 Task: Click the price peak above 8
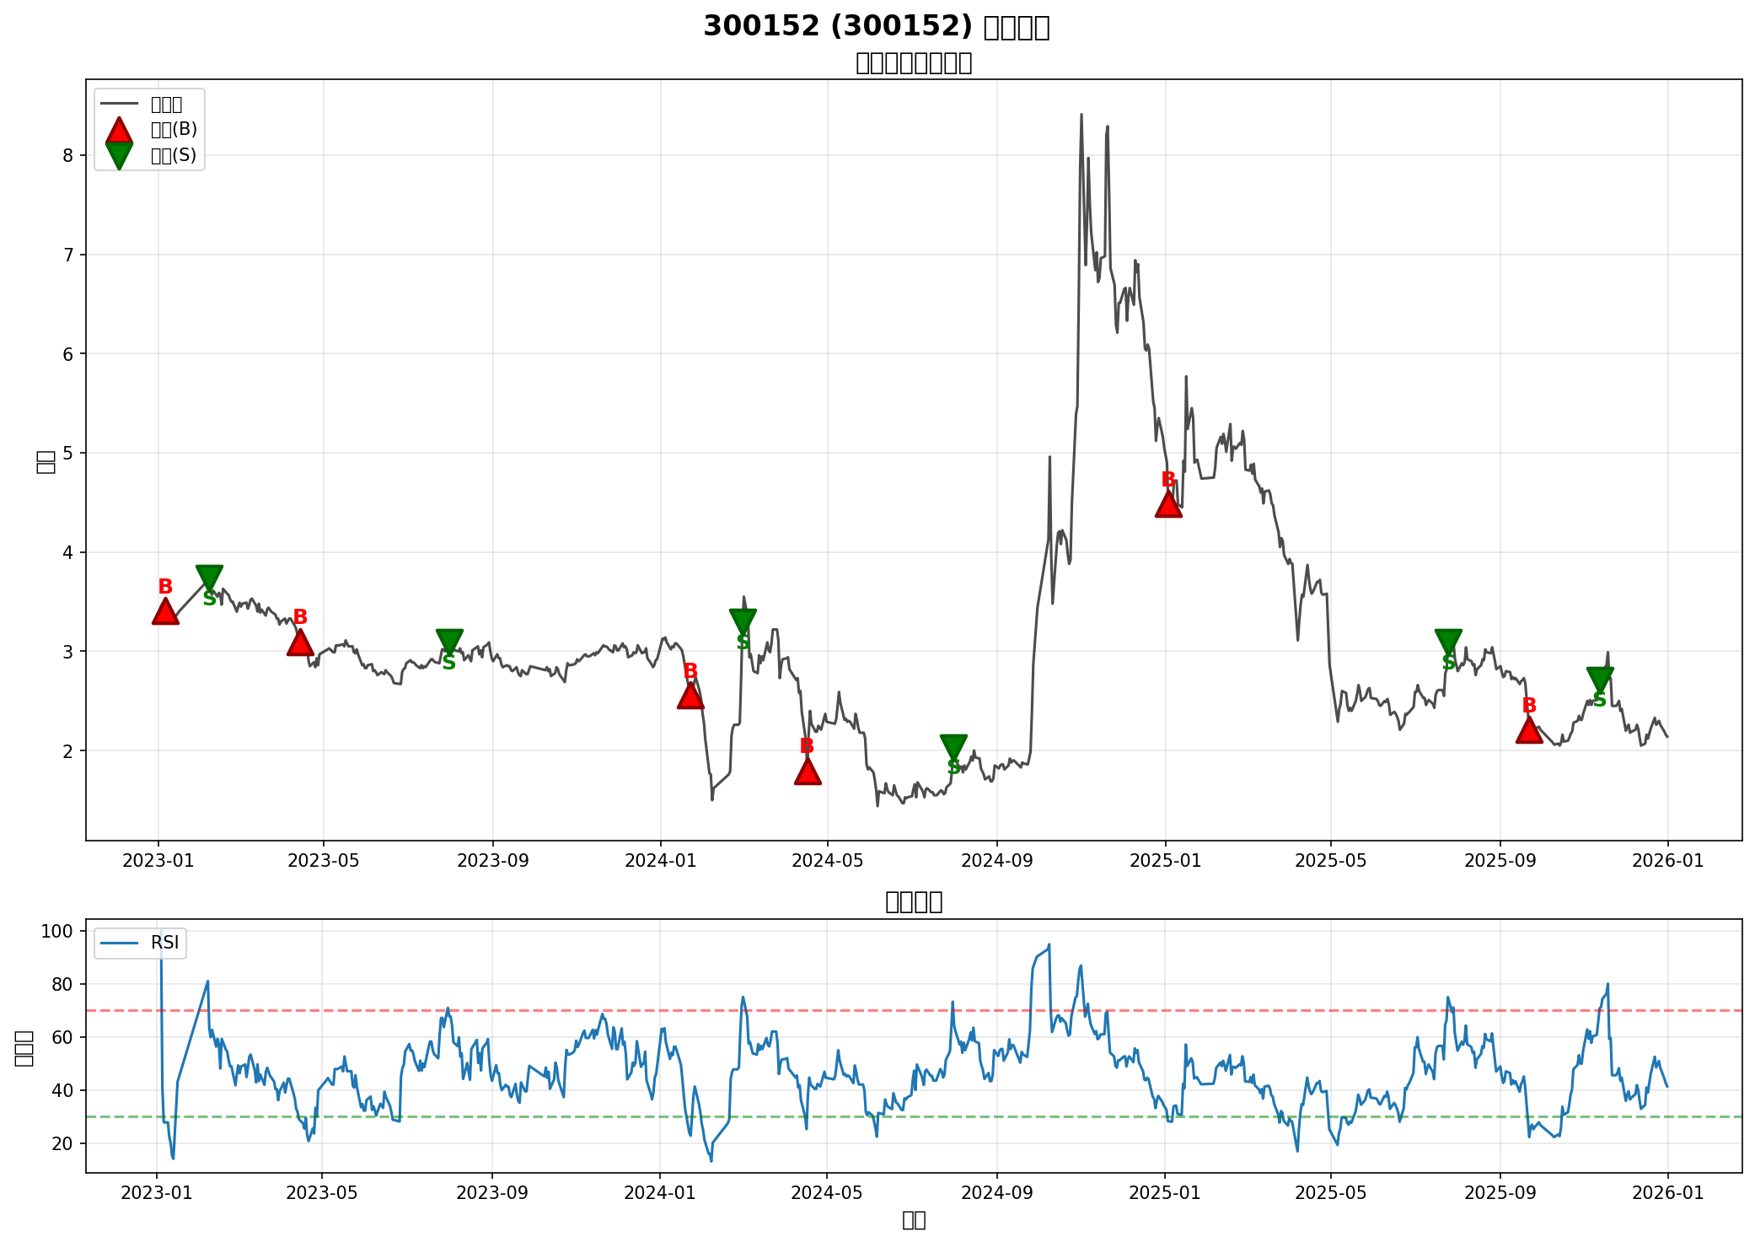[x=1081, y=116]
